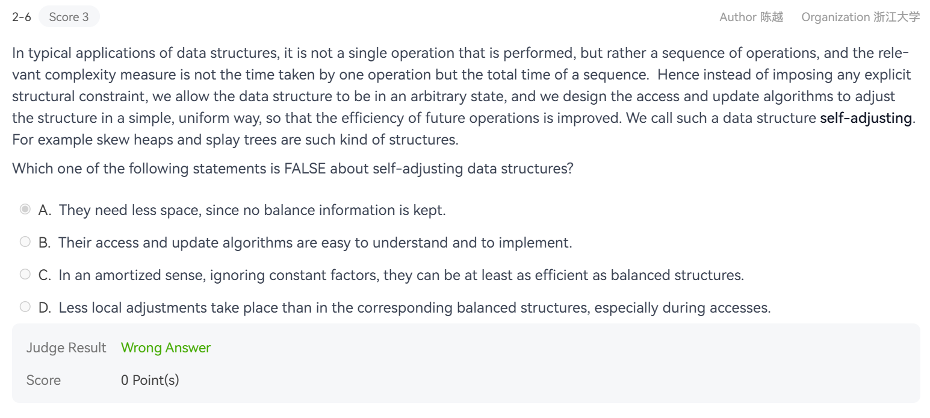Image resolution: width=930 pixels, height=418 pixels.
Task: Click author name 陈越
Action: click(x=772, y=17)
